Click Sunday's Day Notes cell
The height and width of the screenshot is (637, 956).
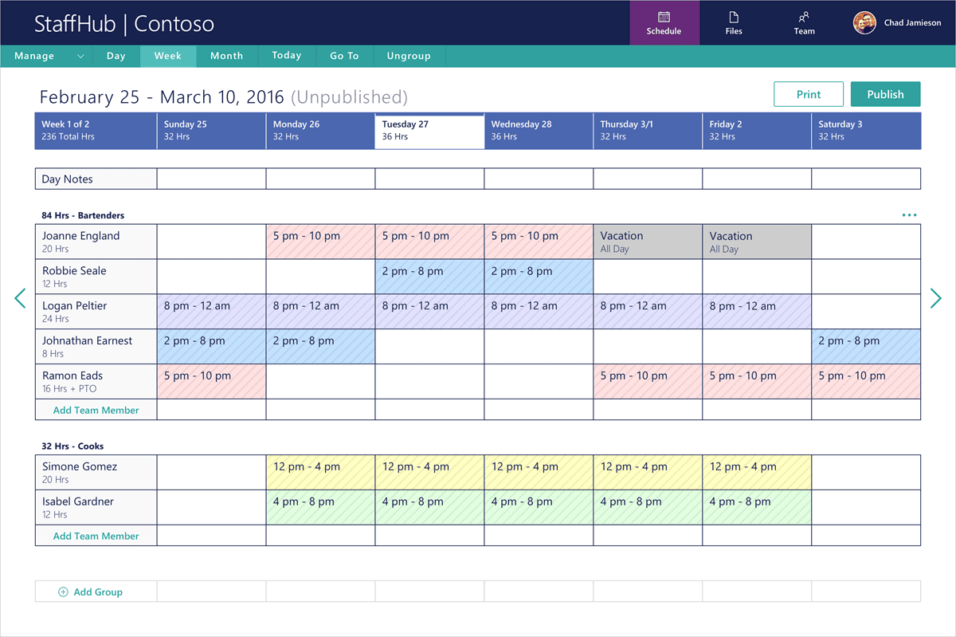click(211, 178)
